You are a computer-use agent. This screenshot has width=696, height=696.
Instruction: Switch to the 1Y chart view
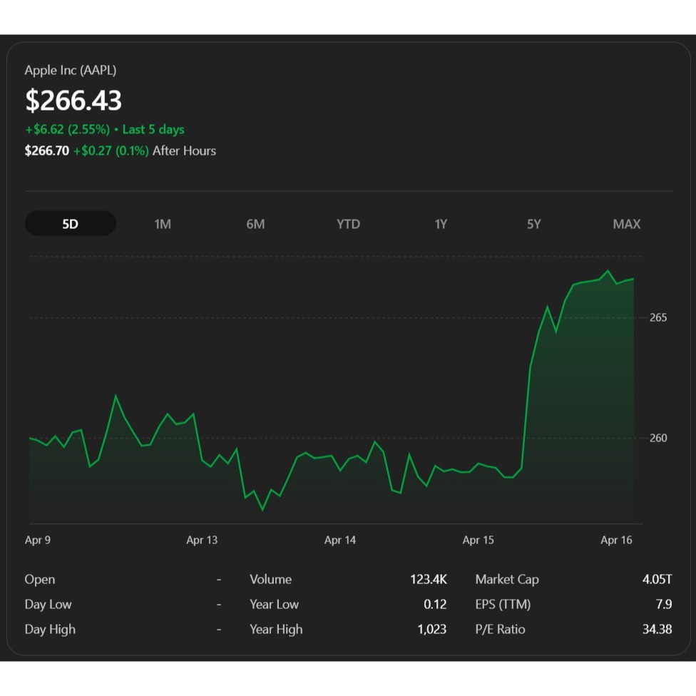pos(441,224)
